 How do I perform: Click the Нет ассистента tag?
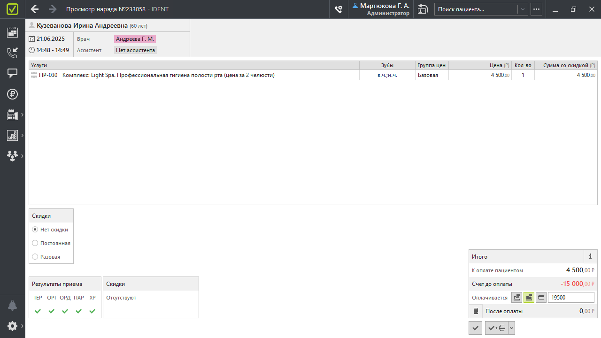[x=135, y=50]
